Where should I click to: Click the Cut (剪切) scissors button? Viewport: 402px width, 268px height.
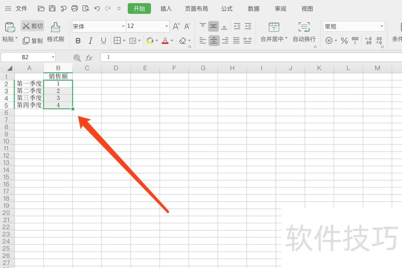(33, 26)
